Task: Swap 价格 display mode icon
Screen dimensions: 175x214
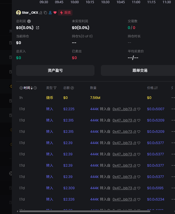Action: point(156,88)
